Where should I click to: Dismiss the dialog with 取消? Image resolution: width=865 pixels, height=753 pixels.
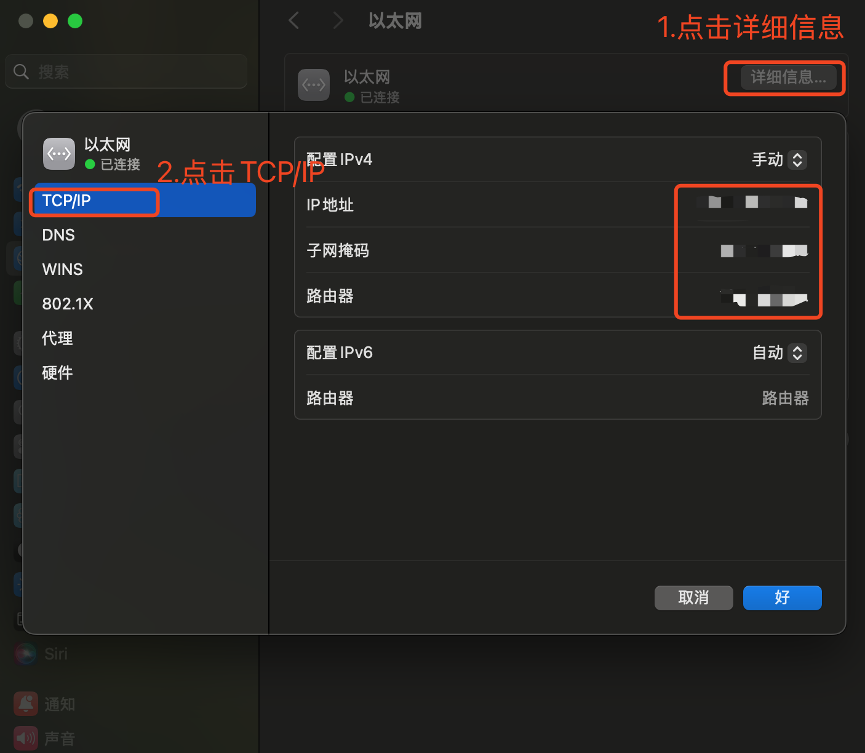coord(693,597)
